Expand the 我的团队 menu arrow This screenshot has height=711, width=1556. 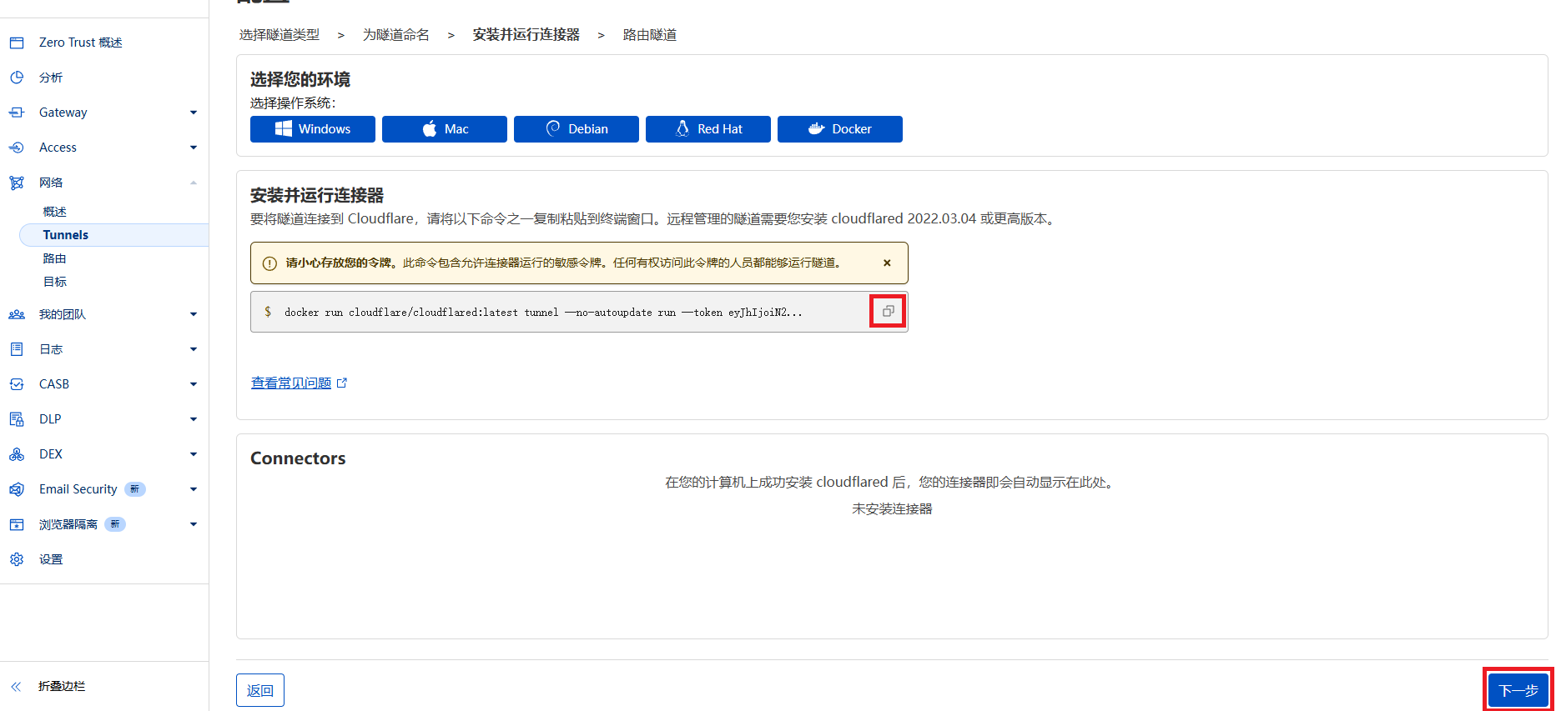(194, 314)
